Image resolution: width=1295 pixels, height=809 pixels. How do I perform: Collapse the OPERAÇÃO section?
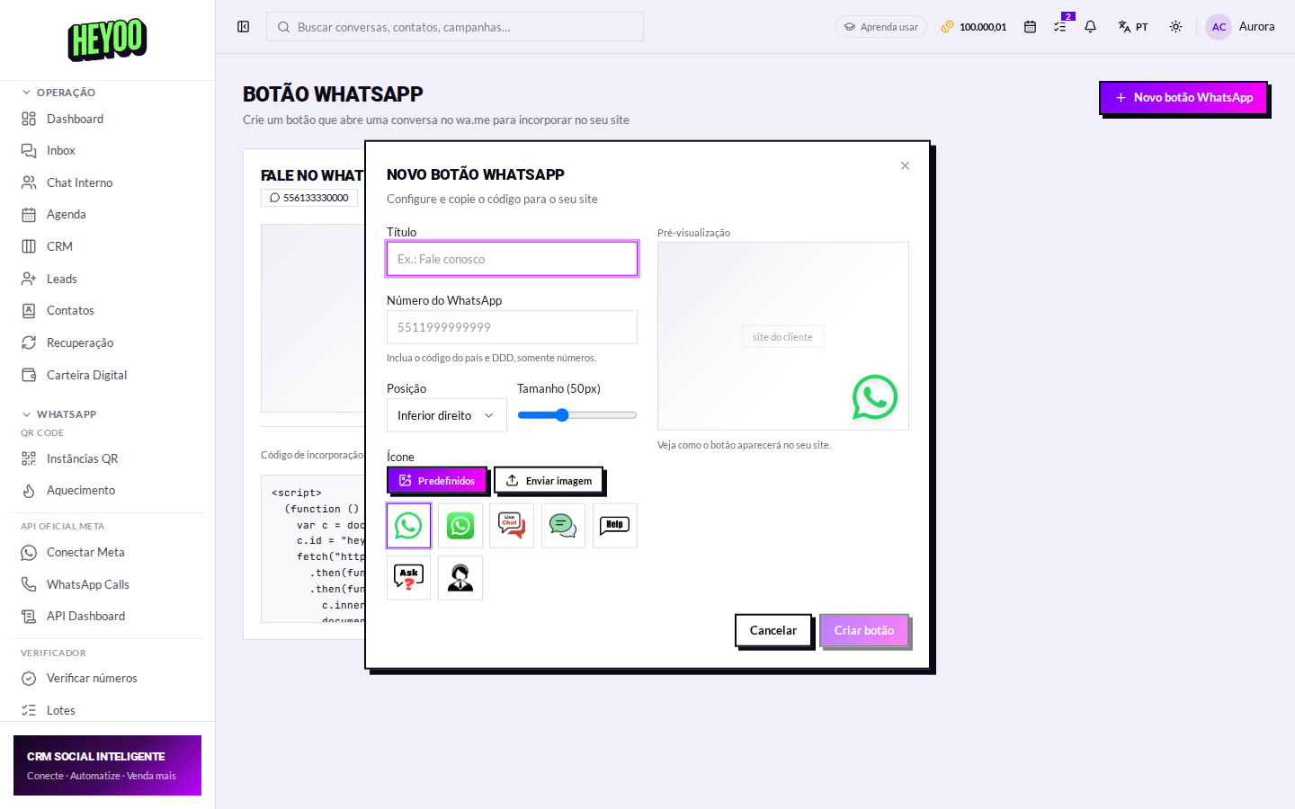pos(58,93)
